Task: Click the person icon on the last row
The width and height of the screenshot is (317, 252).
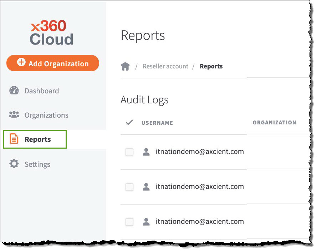Action: (x=146, y=221)
